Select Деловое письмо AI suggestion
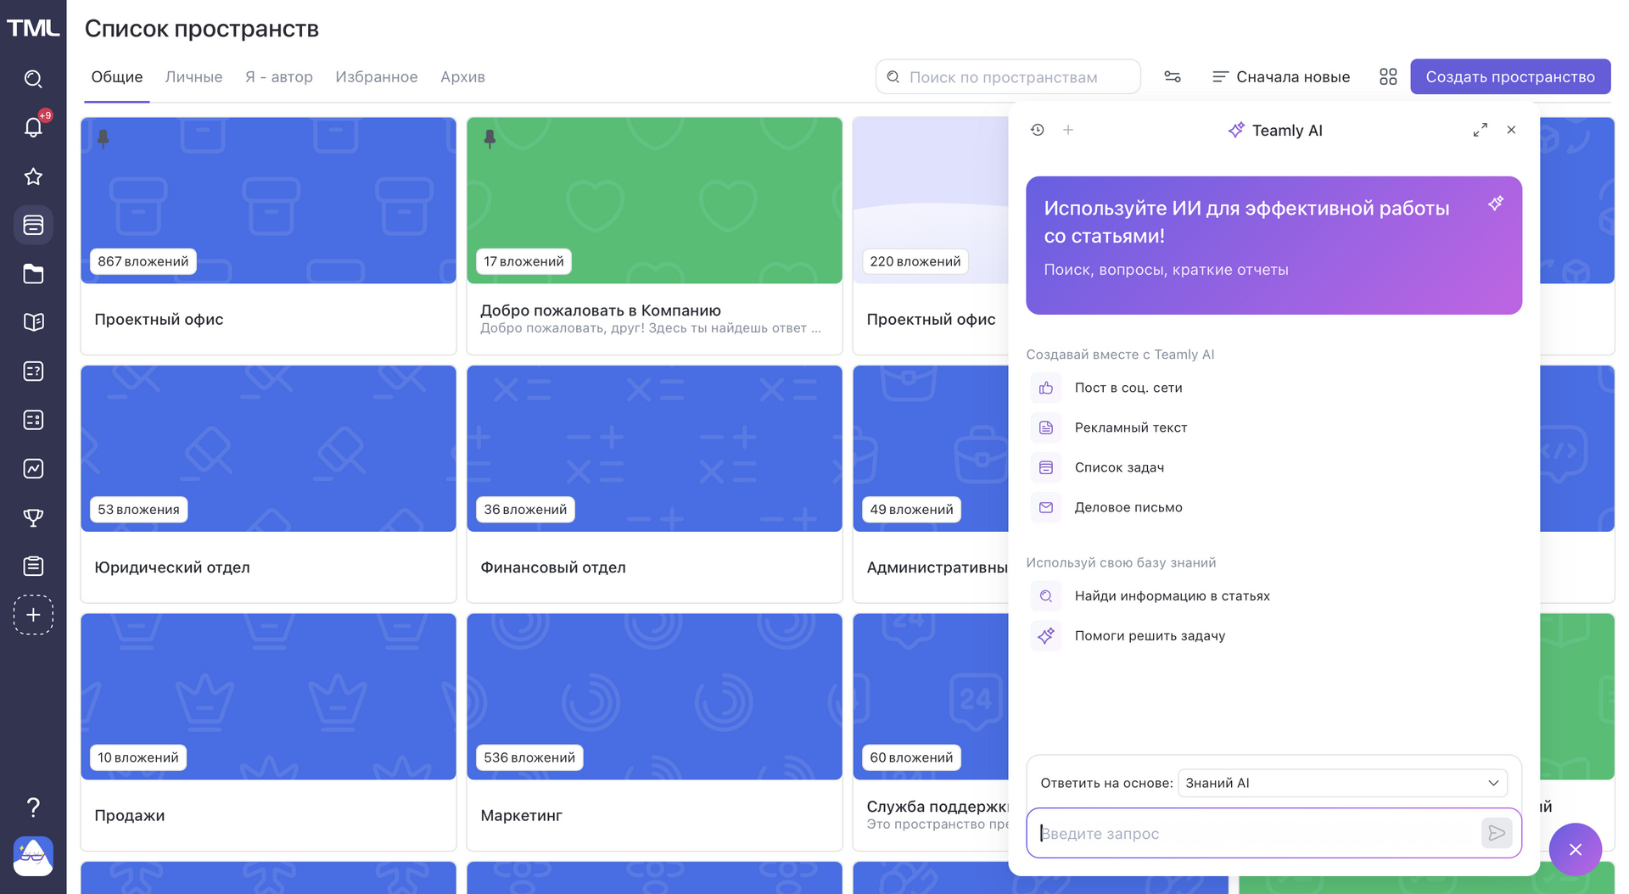The image size is (1629, 894). (1128, 507)
